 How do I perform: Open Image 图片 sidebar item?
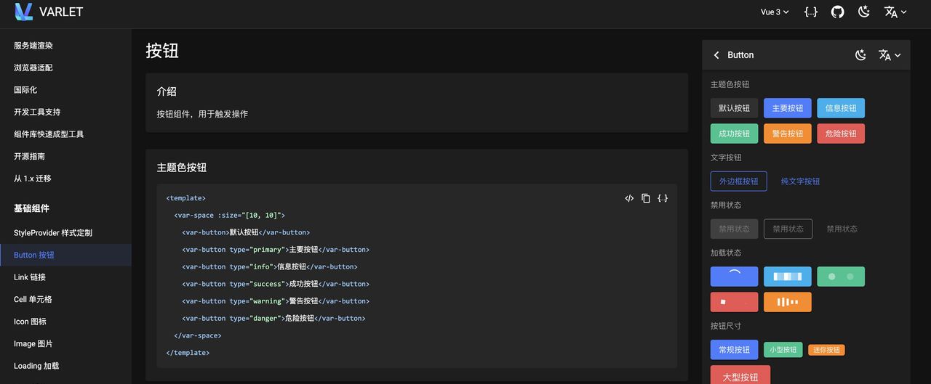click(65, 343)
